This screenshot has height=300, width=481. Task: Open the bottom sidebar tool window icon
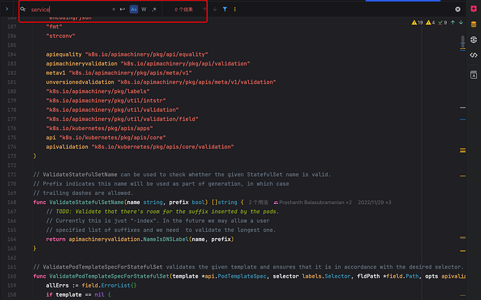point(473,74)
